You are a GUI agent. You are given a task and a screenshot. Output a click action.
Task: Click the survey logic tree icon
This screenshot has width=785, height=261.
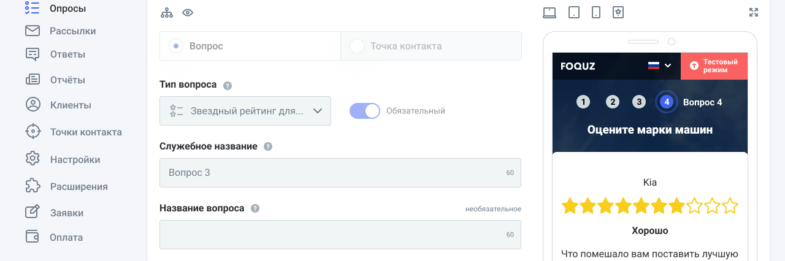pos(167,13)
